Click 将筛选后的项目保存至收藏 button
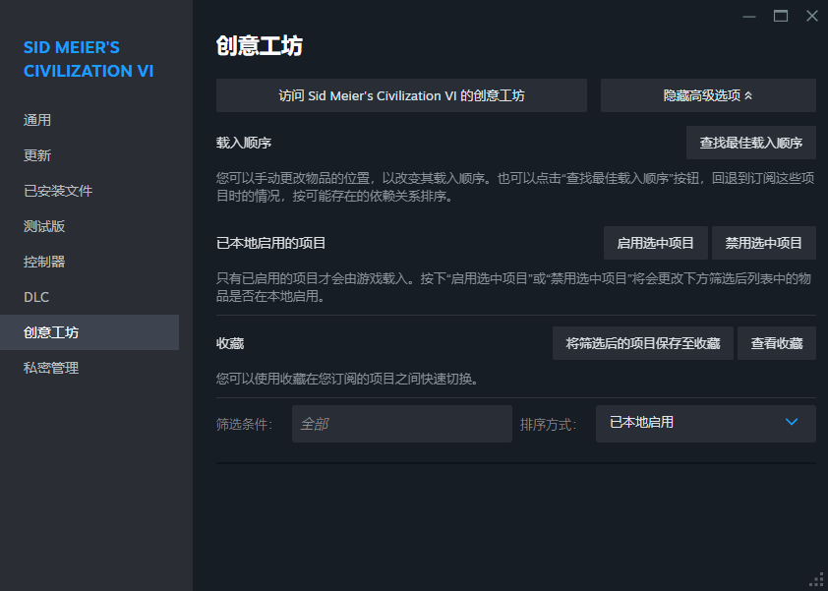This screenshot has width=828, height=591. pyautogui.click(x=643, y=343)
